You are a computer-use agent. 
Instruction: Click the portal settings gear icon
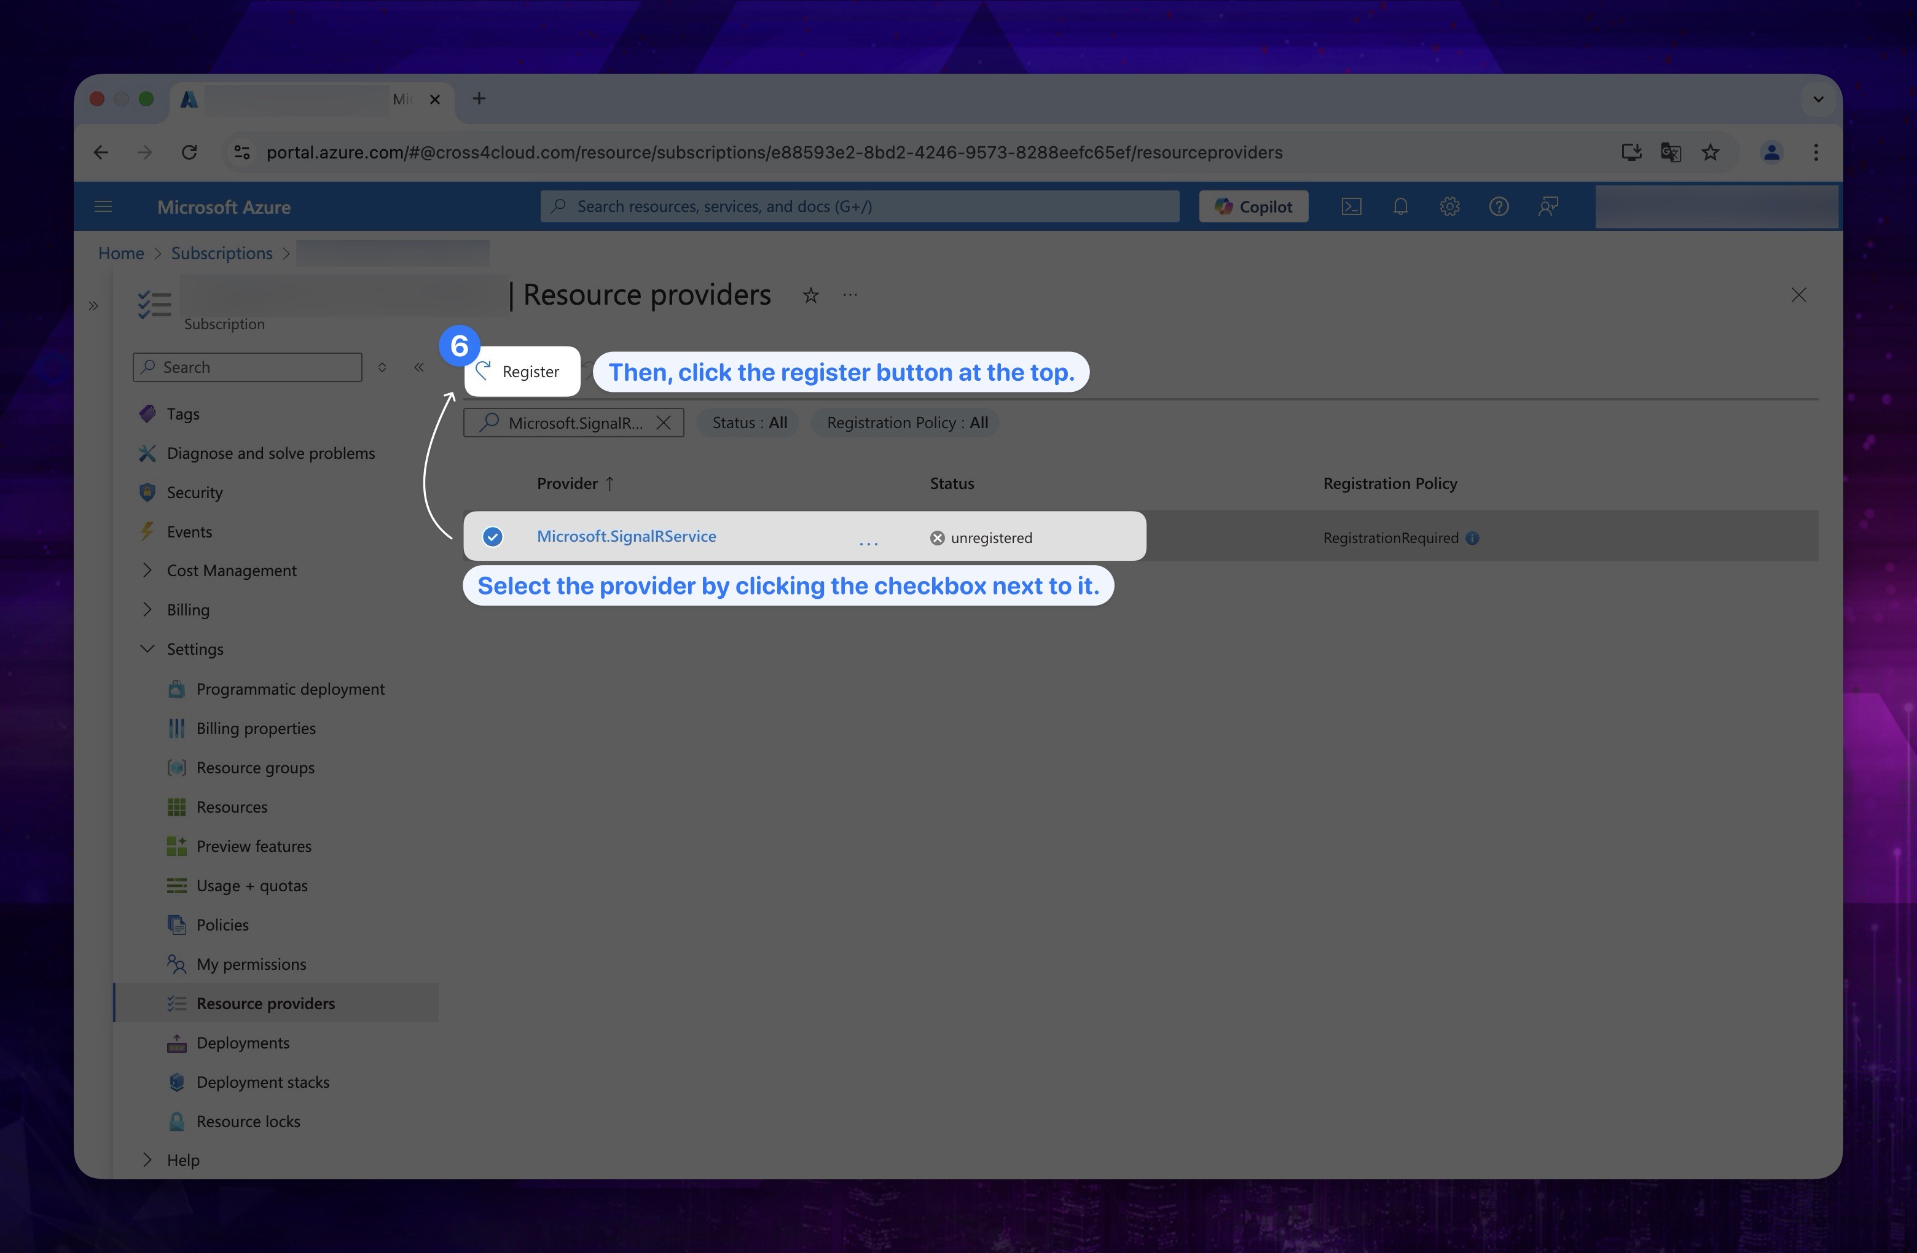click(x=1450, y=206)
